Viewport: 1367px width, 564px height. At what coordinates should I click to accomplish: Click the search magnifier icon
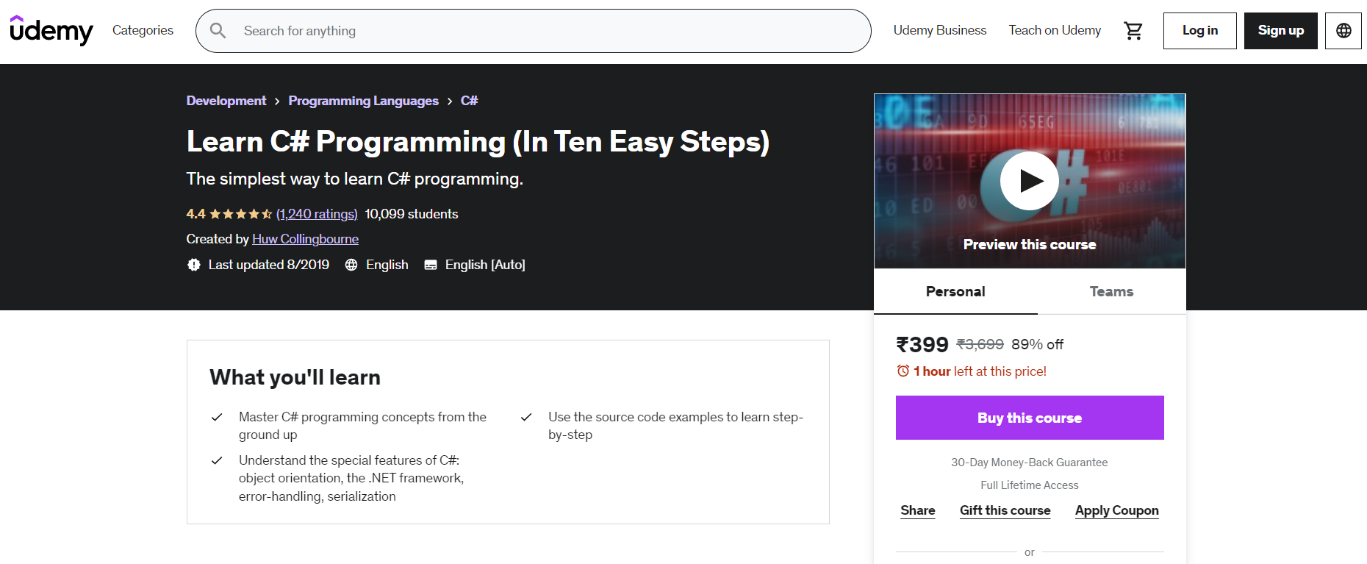tap(218, 31)
